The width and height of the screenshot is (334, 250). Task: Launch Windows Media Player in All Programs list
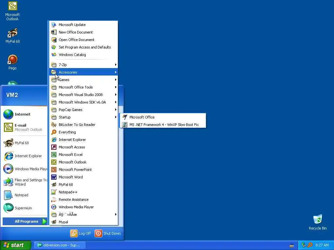(x=83, y=207)
